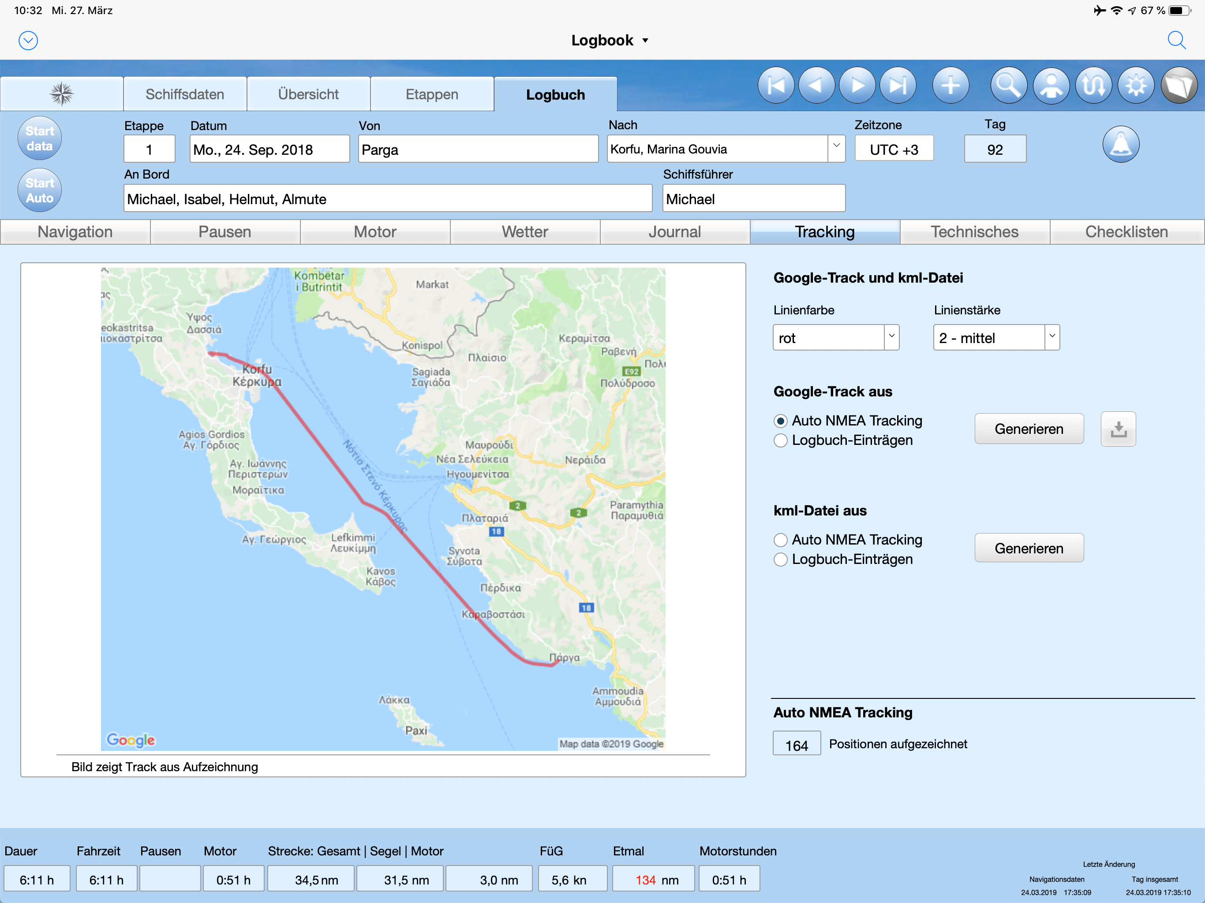Select the Tracking sub-tab
1205x903 pixels.
click(825, 232)
